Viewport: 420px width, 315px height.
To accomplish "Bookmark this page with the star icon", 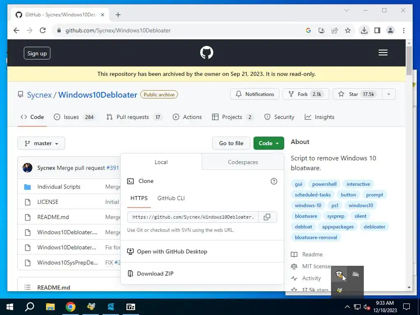I will pyautogui.click(x=348, y=30).
